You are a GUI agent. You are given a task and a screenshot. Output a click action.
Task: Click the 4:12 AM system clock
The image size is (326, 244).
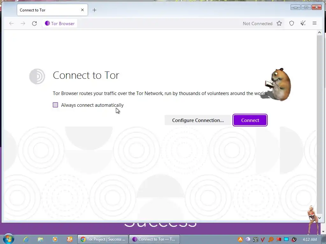point(310,240)
